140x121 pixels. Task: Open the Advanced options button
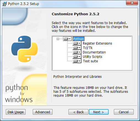click(x=43, y=112)
